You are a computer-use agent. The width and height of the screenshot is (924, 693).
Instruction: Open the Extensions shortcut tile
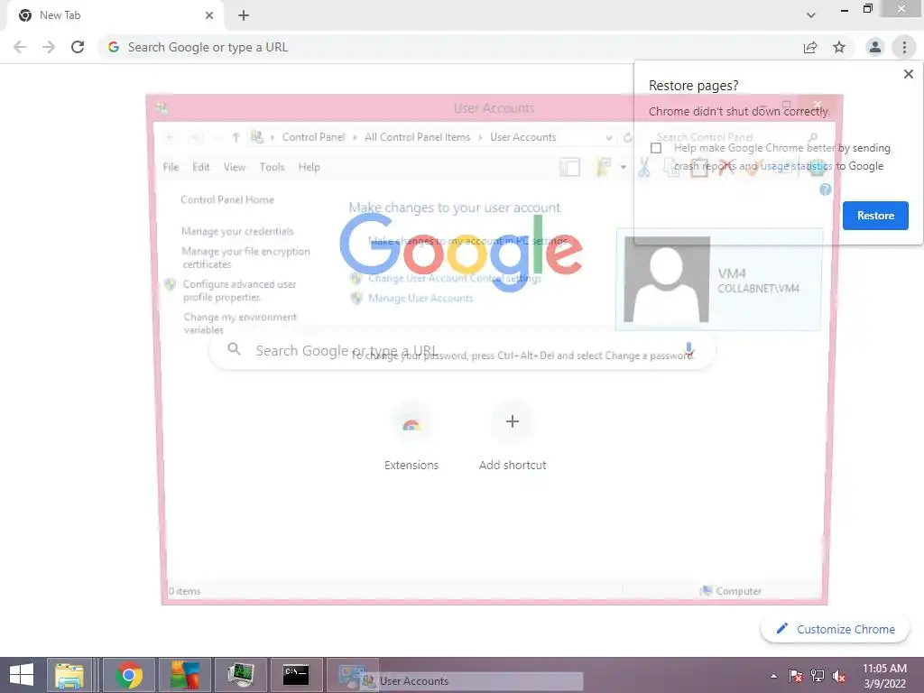[411, 436]
